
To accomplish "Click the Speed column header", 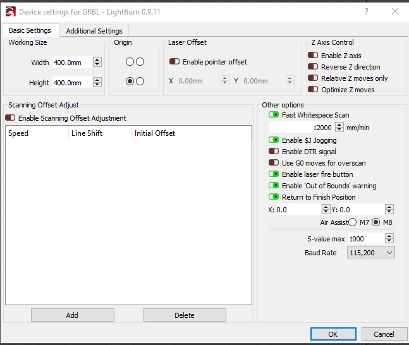I will point(37,133).
